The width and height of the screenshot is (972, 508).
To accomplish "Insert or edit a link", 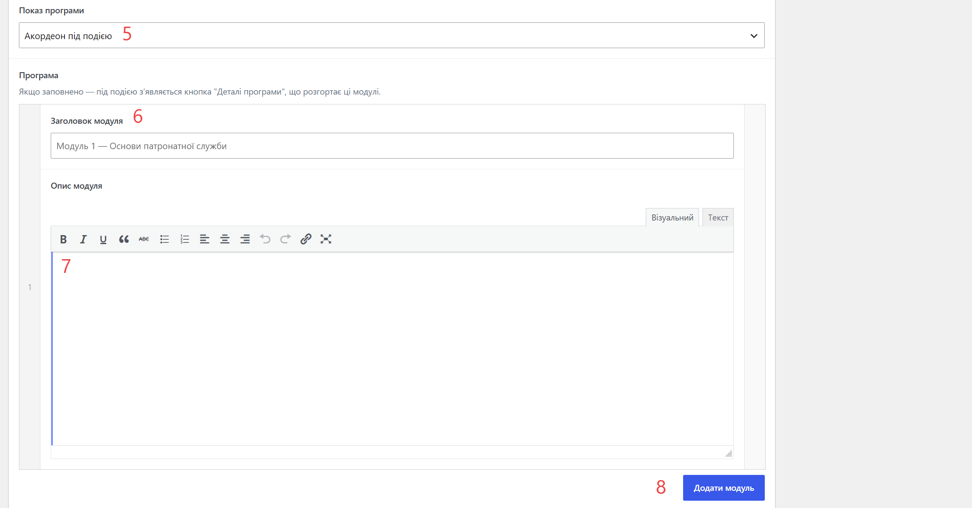I will pos(306,239).
